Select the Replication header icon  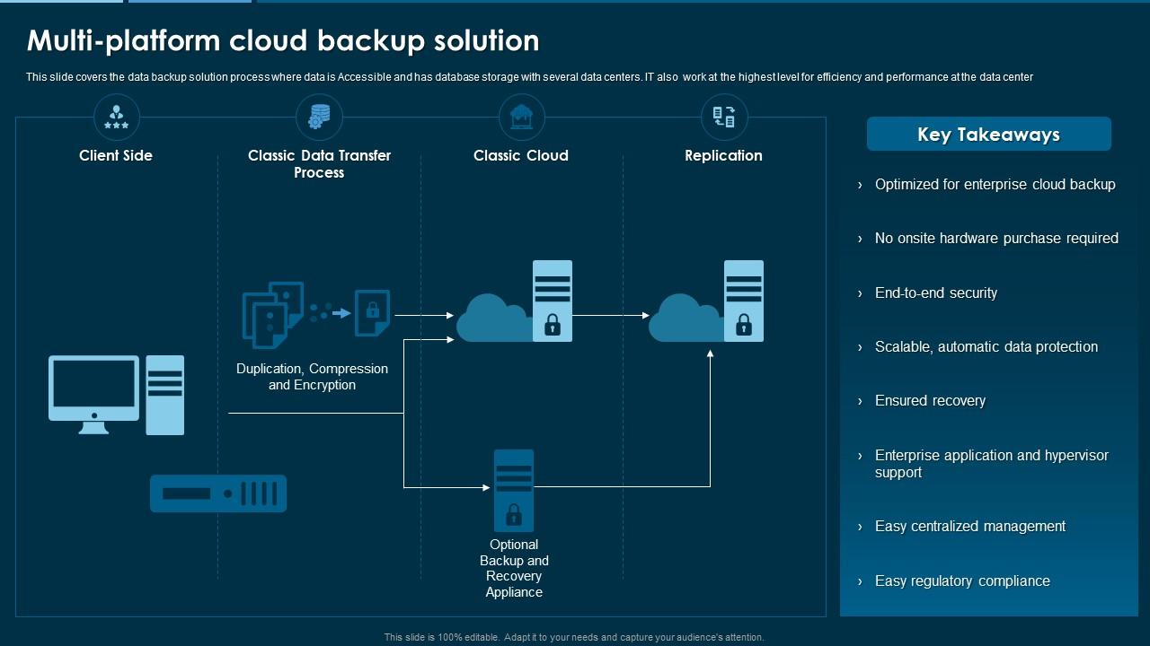[x=723, y=117]
